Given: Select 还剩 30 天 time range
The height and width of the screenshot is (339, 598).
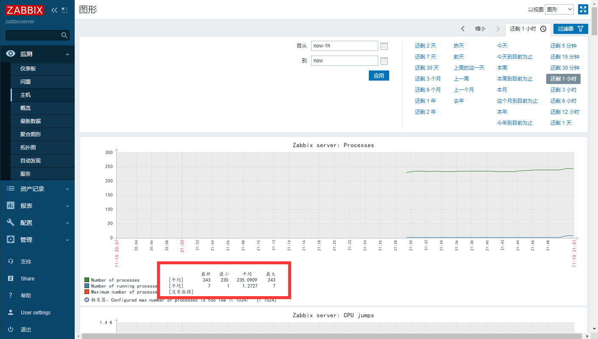Looking at the screenshot, I should coord(427,68).
